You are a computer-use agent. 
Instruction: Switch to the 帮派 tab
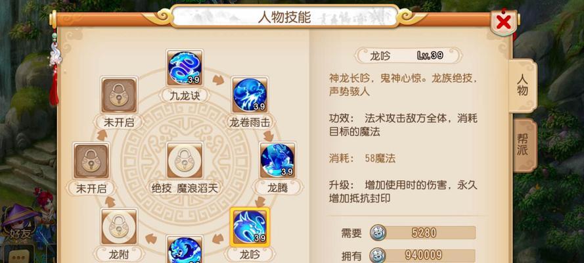524,146
